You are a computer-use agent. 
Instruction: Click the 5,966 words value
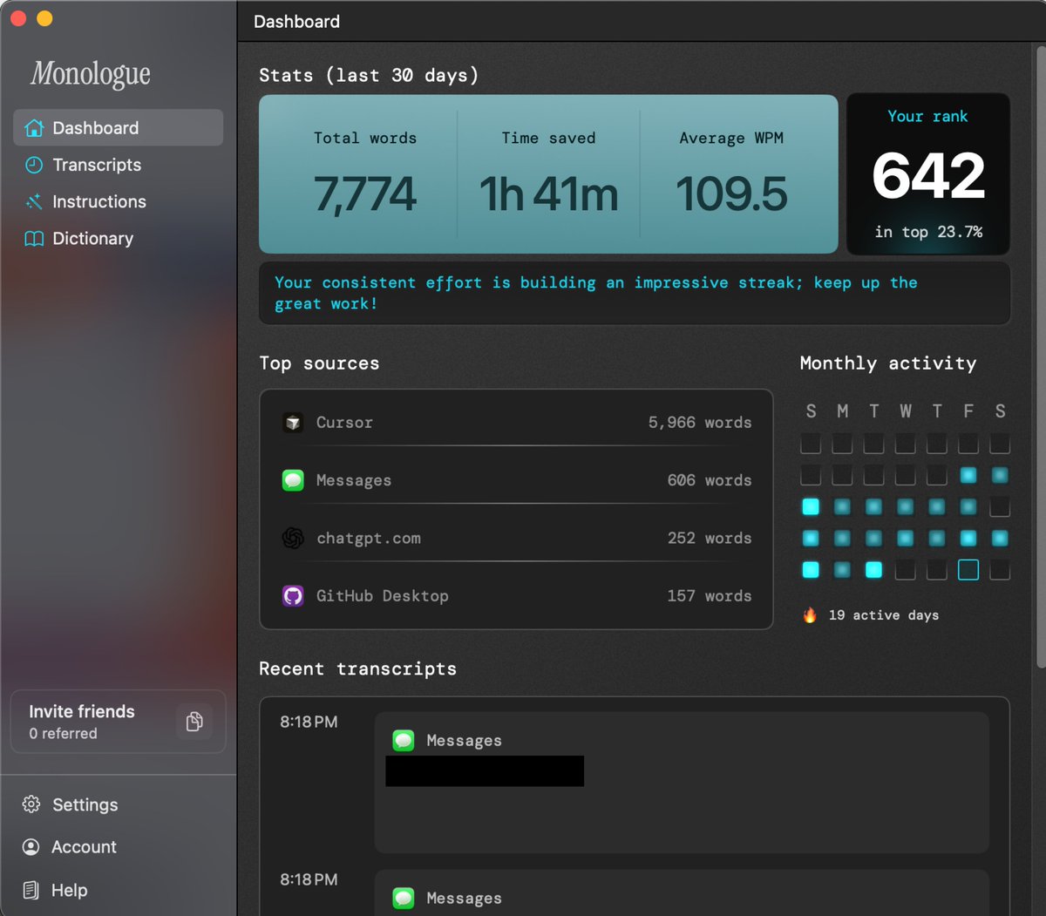700,423
